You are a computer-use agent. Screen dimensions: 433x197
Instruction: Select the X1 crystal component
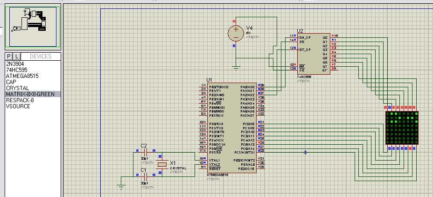tap(161, 164)
